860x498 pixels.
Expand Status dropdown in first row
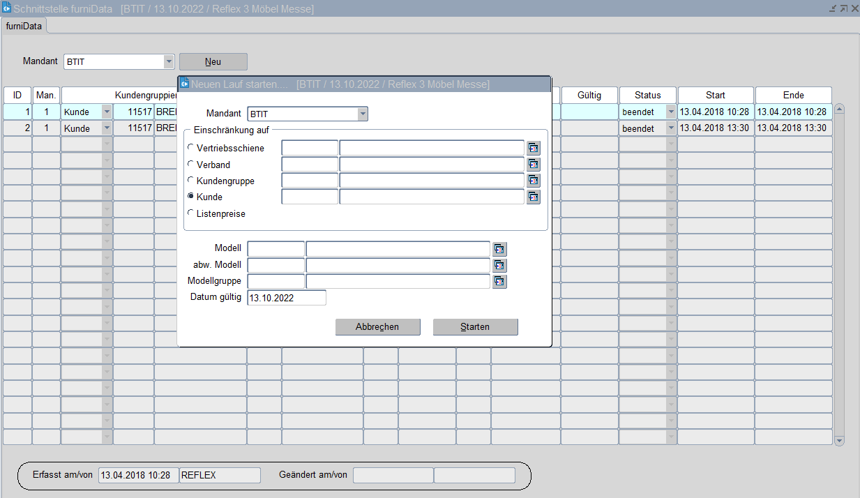(671, 112)
